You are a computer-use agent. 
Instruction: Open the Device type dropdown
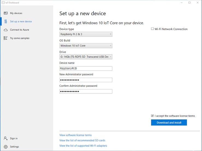pyautogui.click(x=86, y=34)
